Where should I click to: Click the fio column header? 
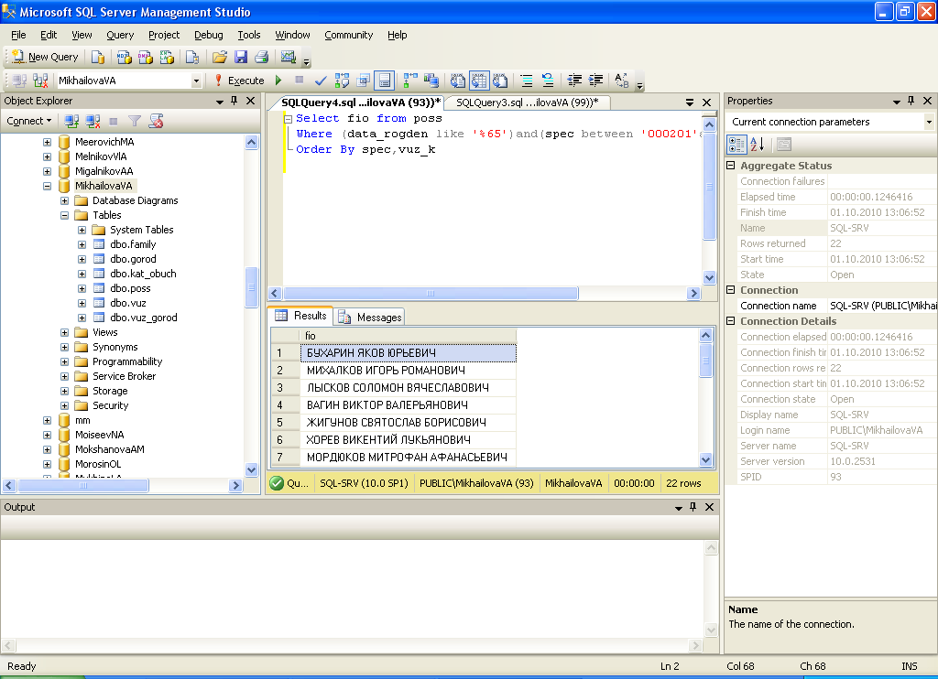click(408, 336)
